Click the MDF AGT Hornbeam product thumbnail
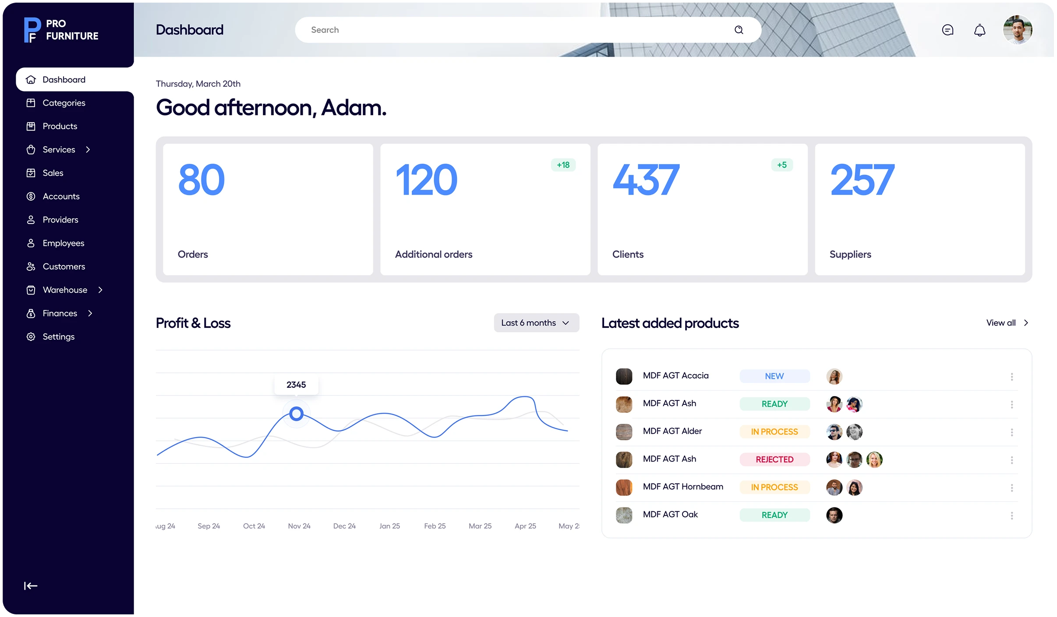1057x617 pixels. [x=624, y=487]
